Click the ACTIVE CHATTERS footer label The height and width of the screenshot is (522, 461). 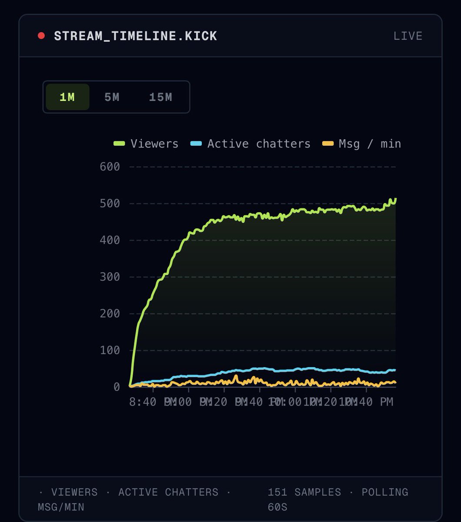[x=168, y=492]
